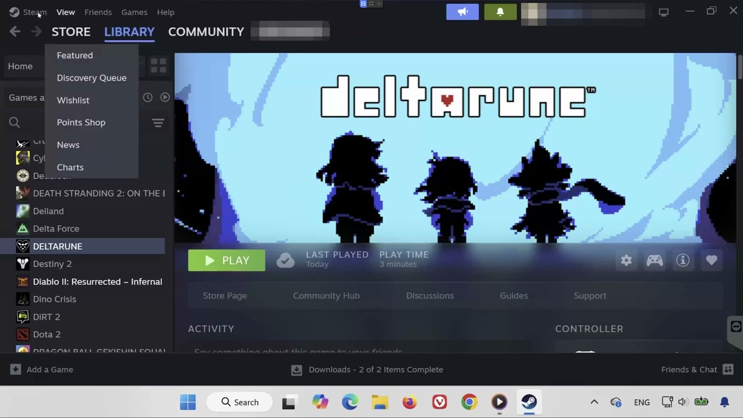Open the Friends & Chat icon
This screenshot has height=418, width=743.
(x=728, y=369)
